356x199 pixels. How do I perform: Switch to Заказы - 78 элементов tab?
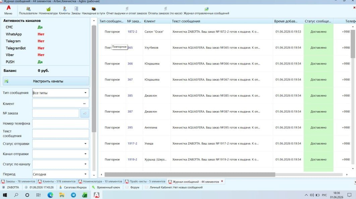click(x=18, y=182)
